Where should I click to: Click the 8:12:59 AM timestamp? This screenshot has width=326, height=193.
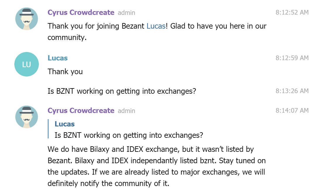point(292,58)
